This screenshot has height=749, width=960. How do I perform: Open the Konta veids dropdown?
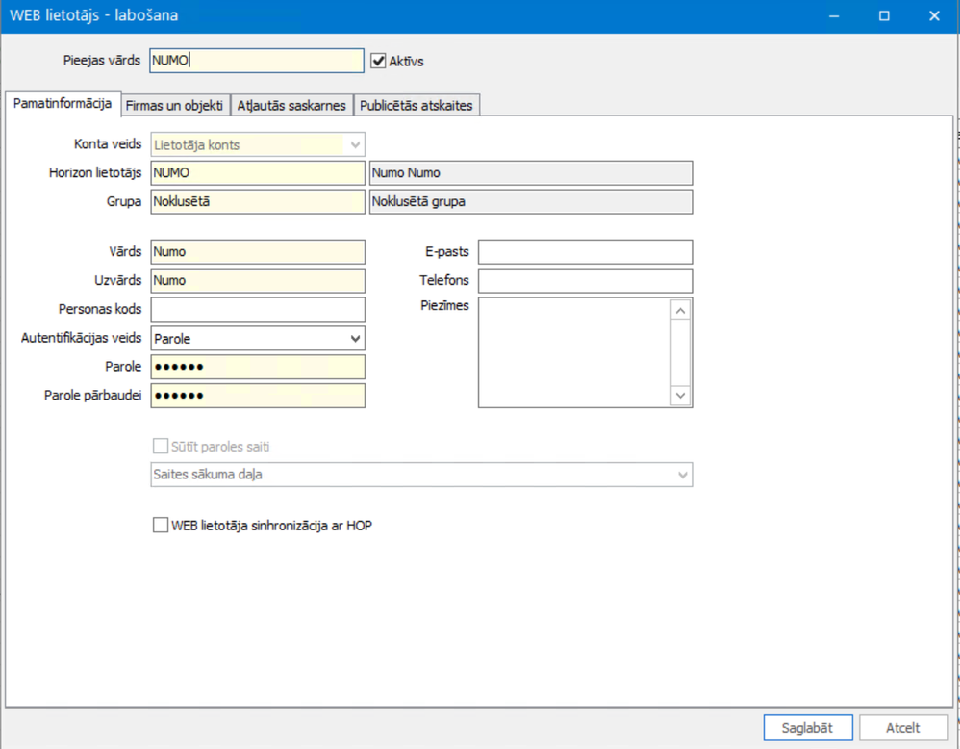point(258,144)
